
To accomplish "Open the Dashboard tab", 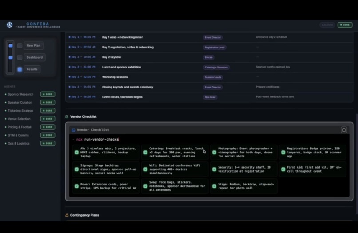I will [35, 57].
